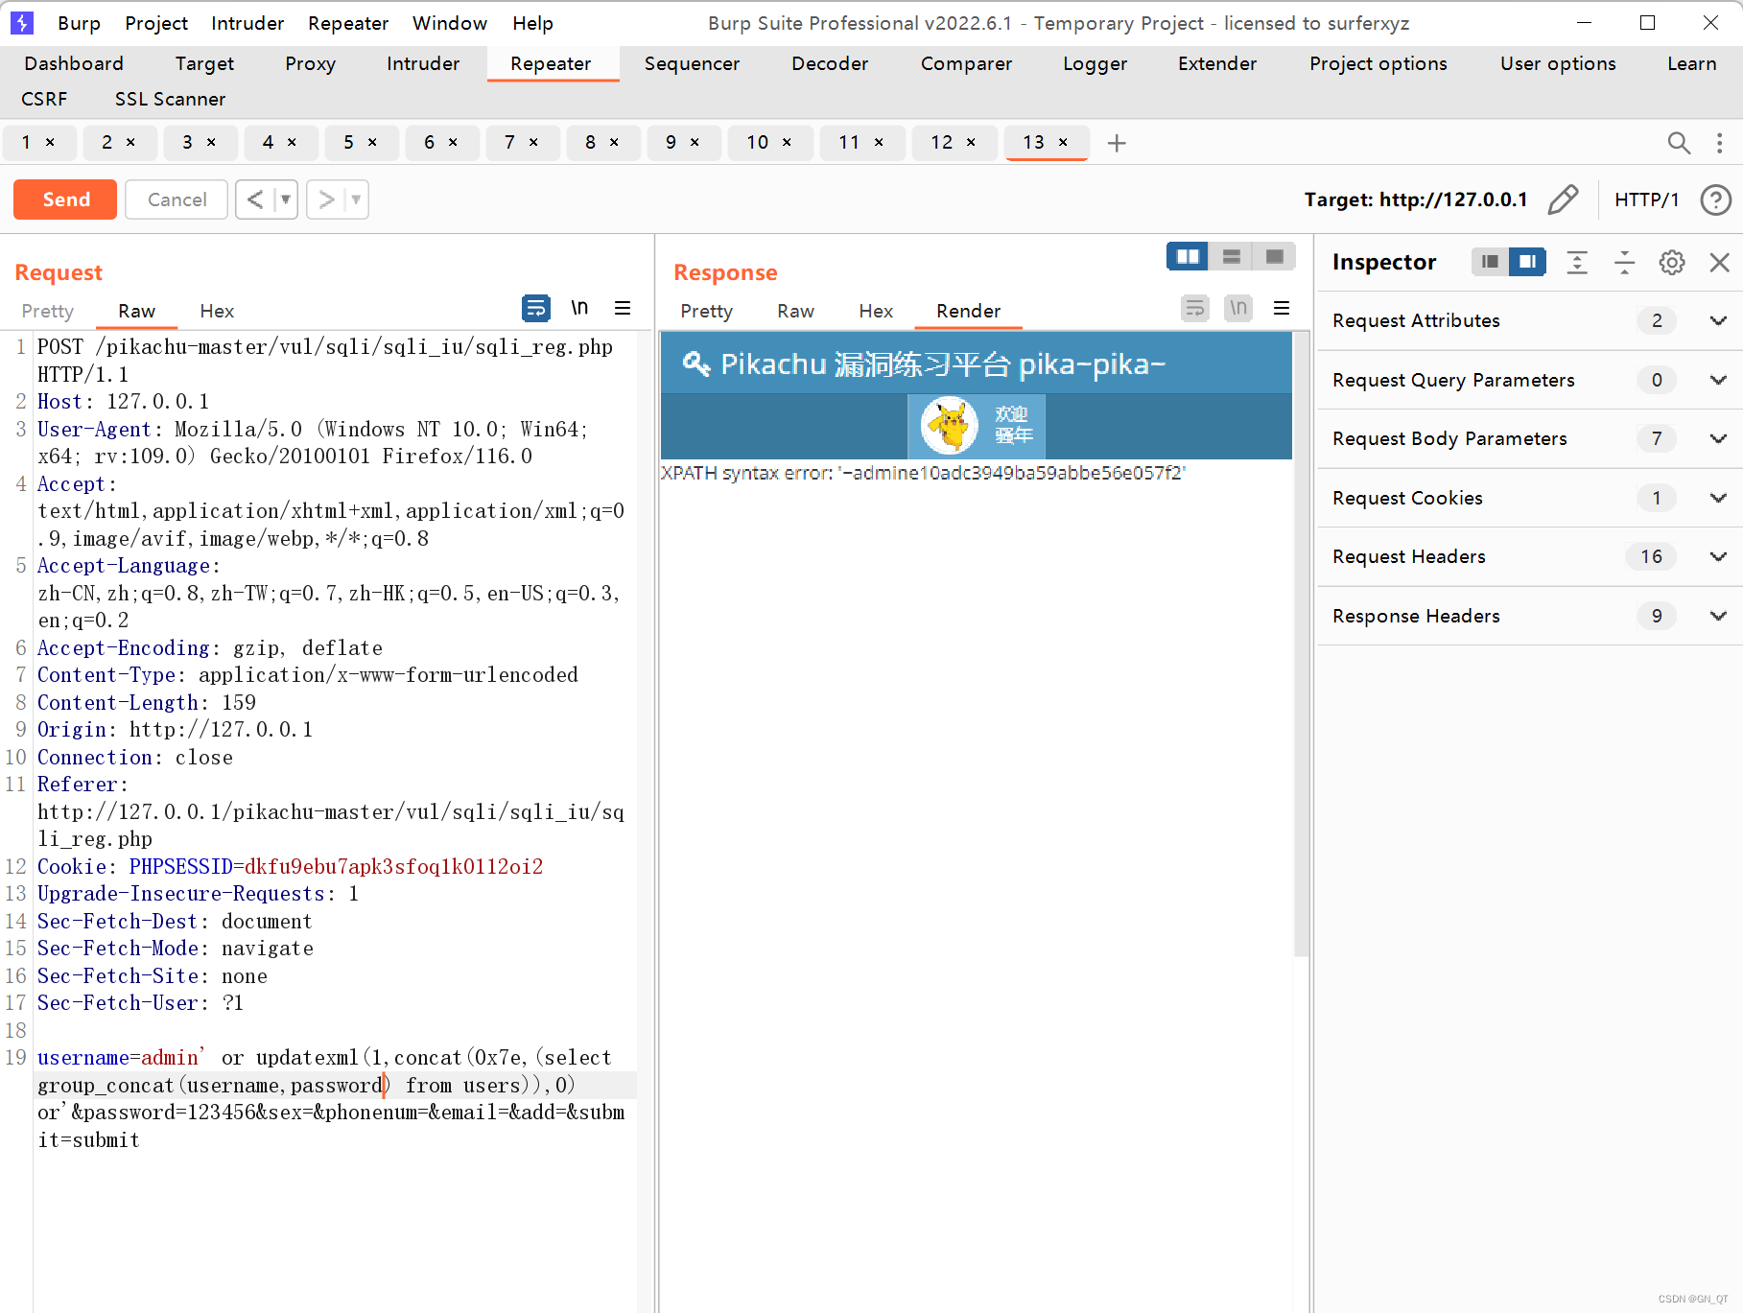Switch to the Decoder tab

[830, 63]
